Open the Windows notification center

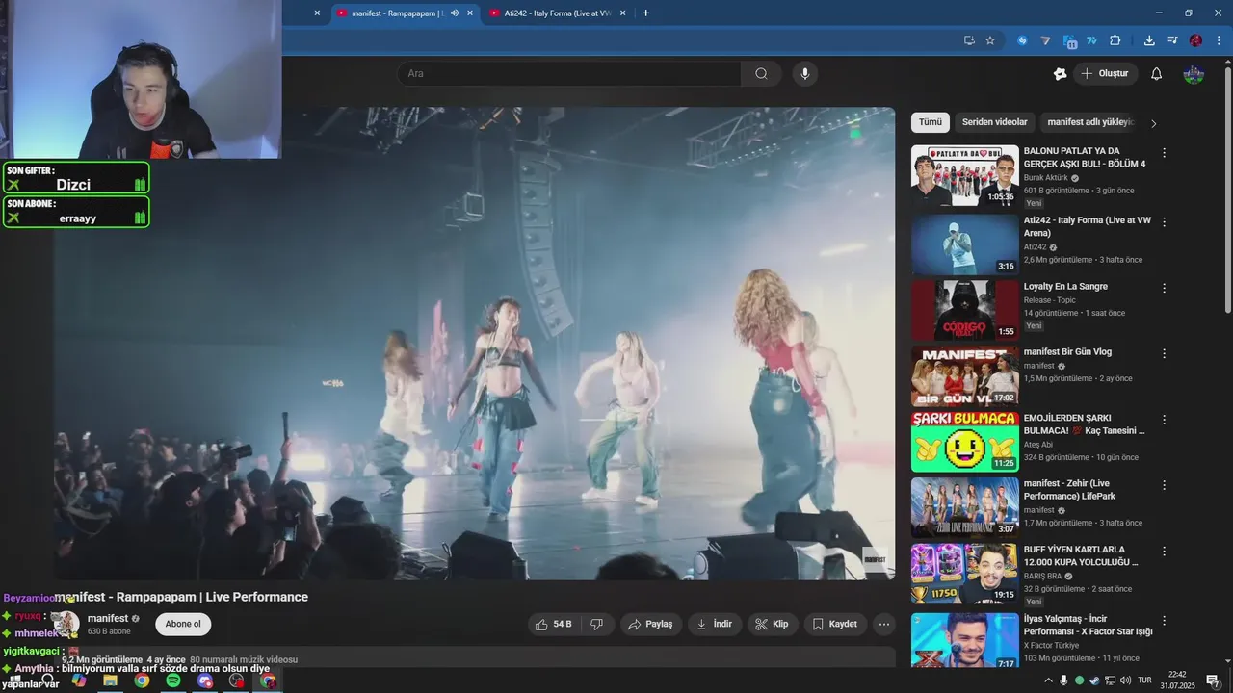pos(1213,680)
